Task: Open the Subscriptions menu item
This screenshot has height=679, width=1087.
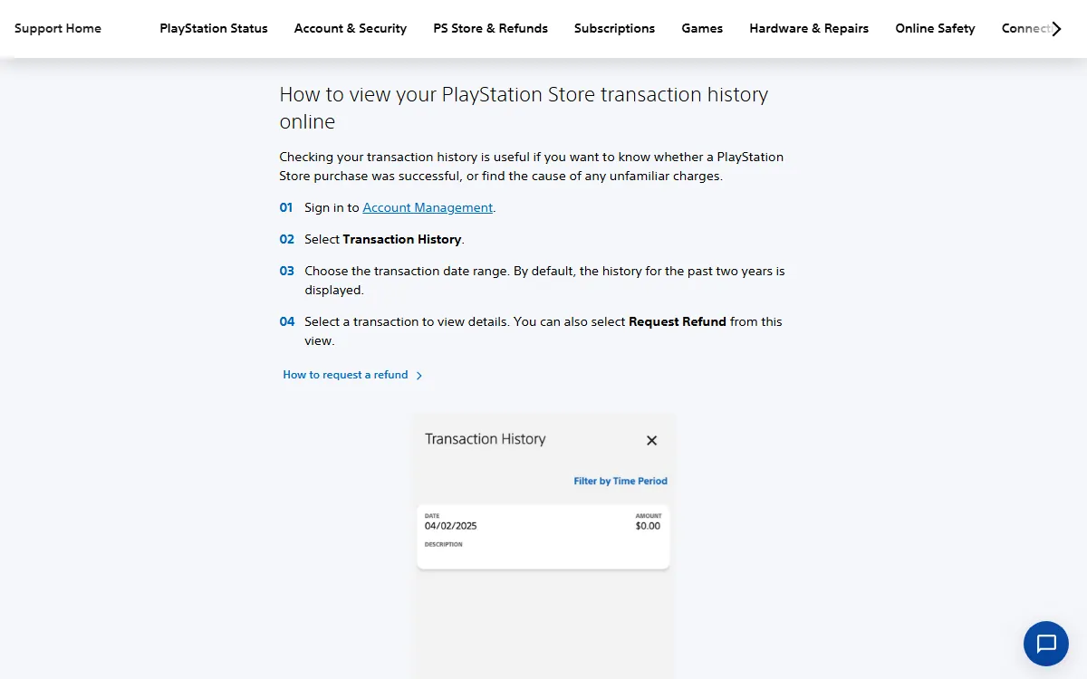Action: 614,28
